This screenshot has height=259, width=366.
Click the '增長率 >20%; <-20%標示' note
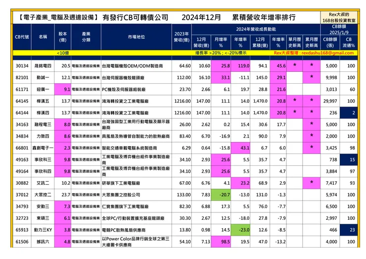point(221,53)
